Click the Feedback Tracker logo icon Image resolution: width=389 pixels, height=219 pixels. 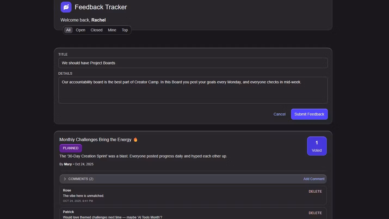pyautogui.click(x=66, y=7)
